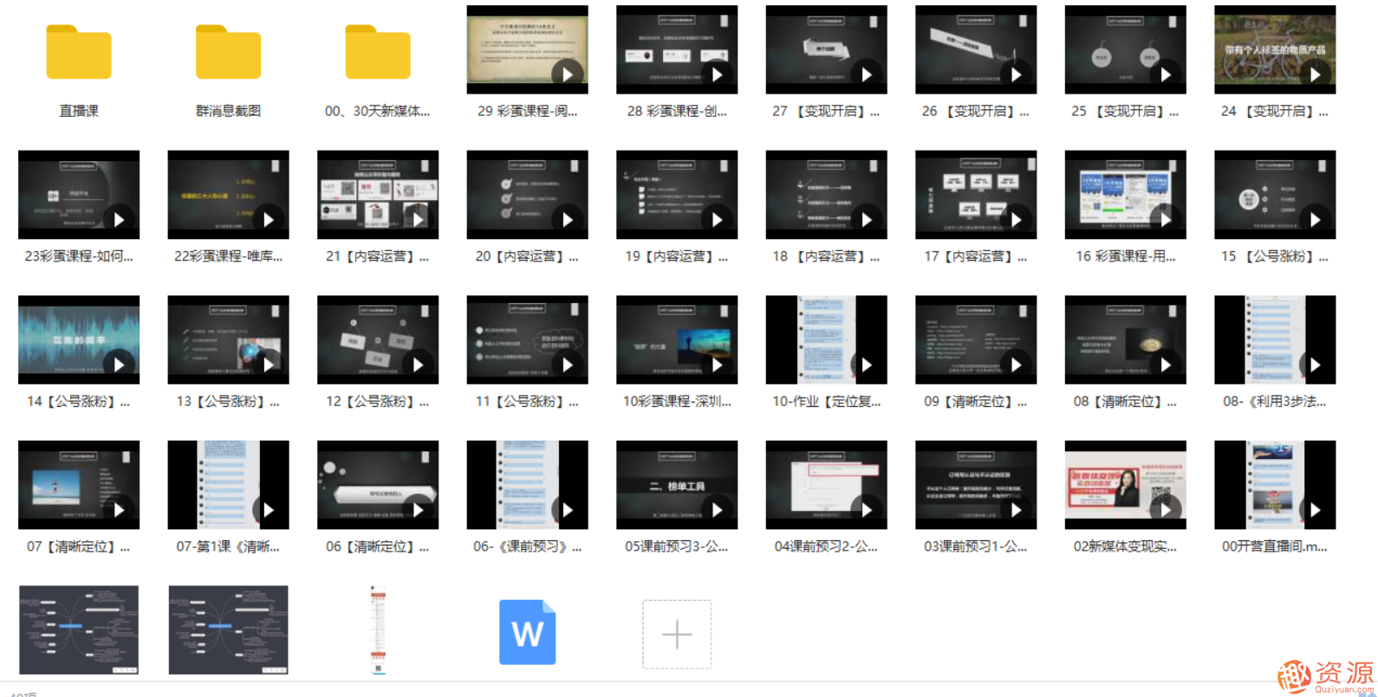
Task: Click play icon on video 20【内容运营】
Action: 568,220
